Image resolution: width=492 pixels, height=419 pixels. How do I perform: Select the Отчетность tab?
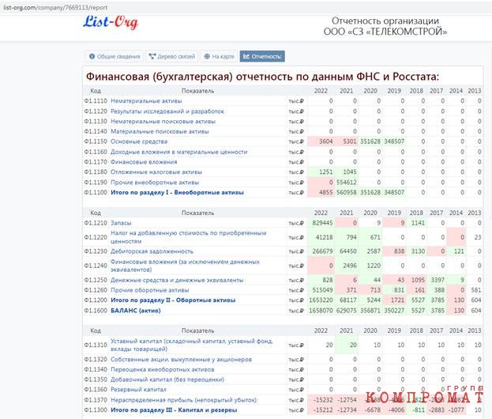click(x=262, y=57)
